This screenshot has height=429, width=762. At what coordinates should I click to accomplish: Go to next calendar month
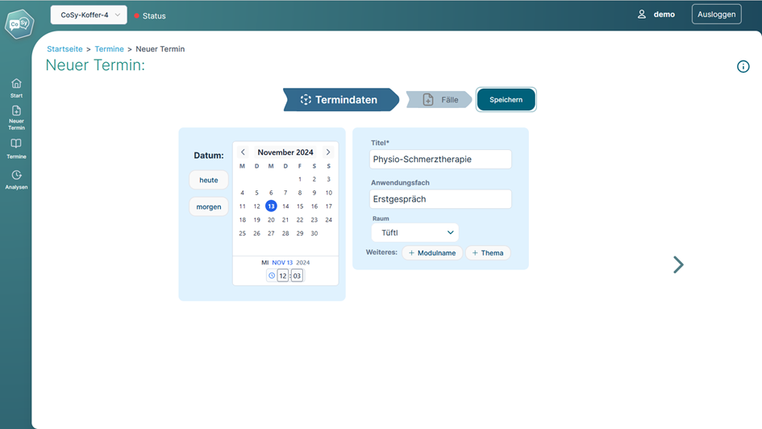(x=328, y=152)
